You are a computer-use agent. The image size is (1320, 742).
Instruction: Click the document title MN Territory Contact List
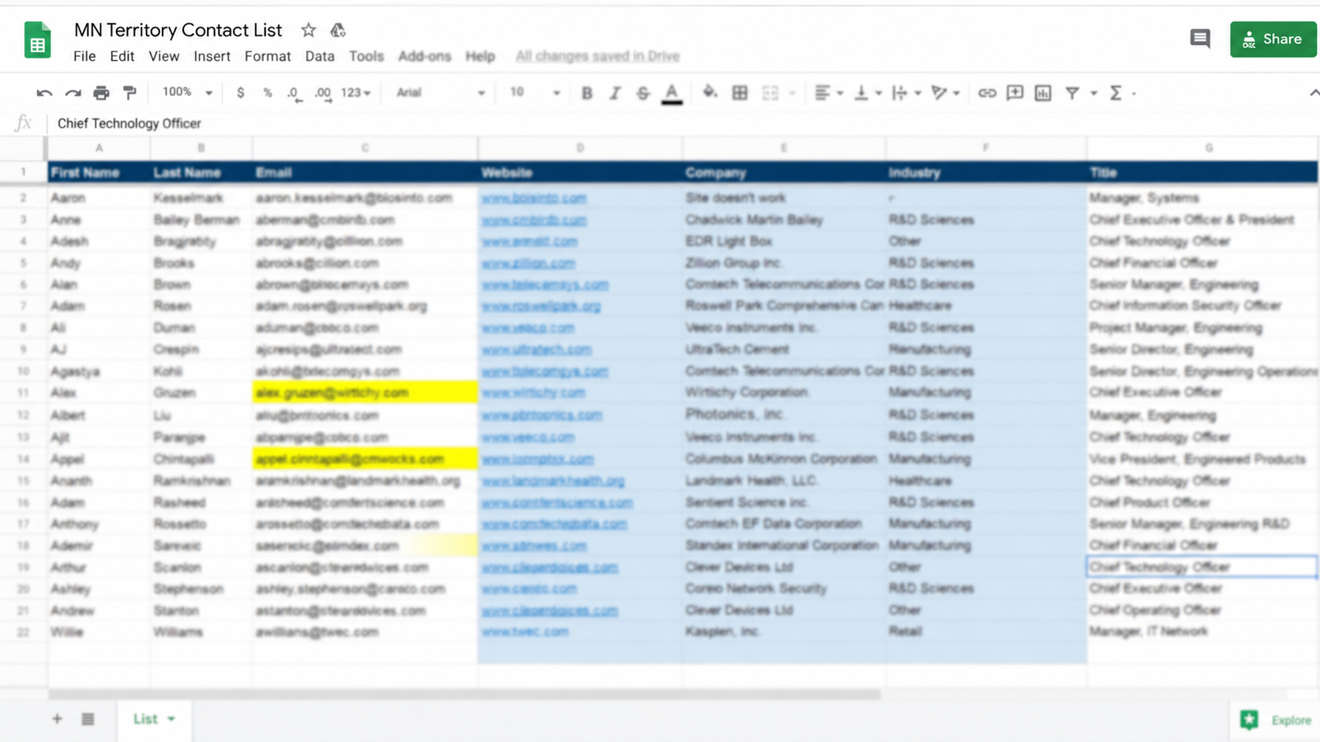pyautogui.click(x=178, y=30)
